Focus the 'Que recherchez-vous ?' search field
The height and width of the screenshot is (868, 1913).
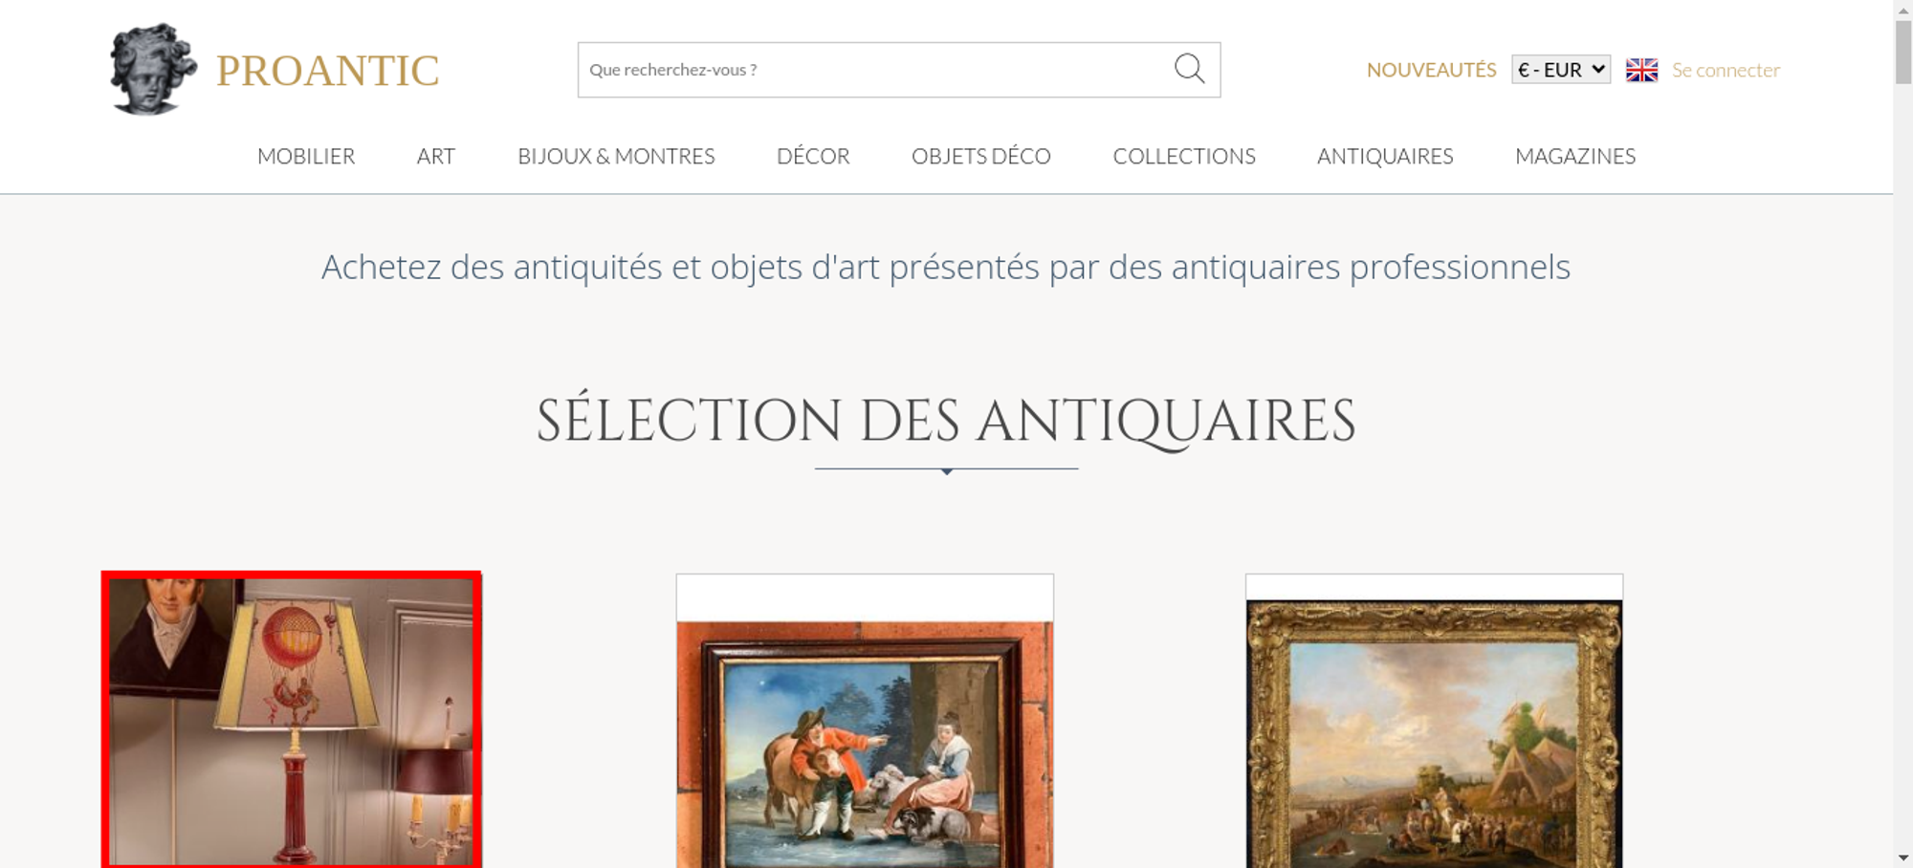875,70
